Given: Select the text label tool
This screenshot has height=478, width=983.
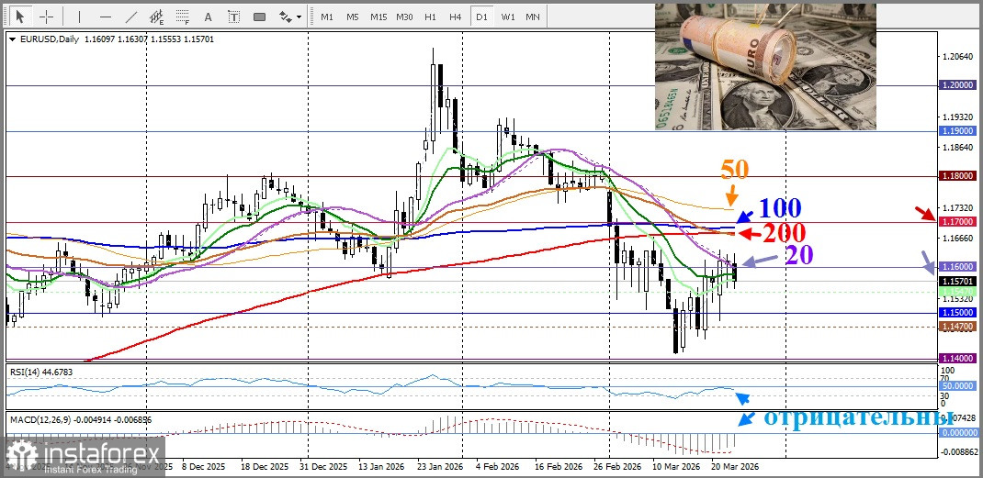Looking at the screenshot, I should tap(234, 17).
